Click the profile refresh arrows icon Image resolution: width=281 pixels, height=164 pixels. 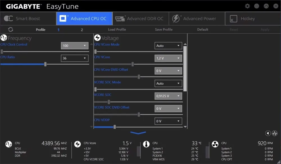tap(10, 29)
